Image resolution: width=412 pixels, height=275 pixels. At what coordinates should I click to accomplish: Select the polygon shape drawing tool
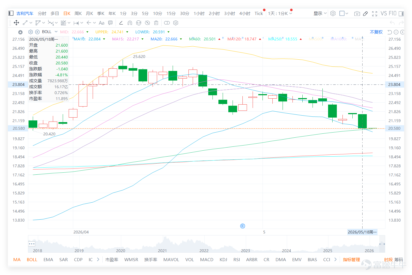[38, 23]
